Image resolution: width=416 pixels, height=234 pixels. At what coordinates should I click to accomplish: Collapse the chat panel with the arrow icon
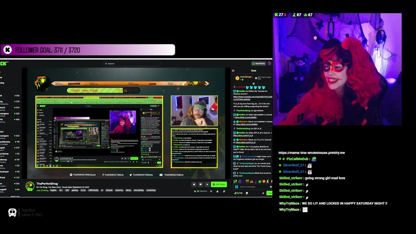(233, 71)
